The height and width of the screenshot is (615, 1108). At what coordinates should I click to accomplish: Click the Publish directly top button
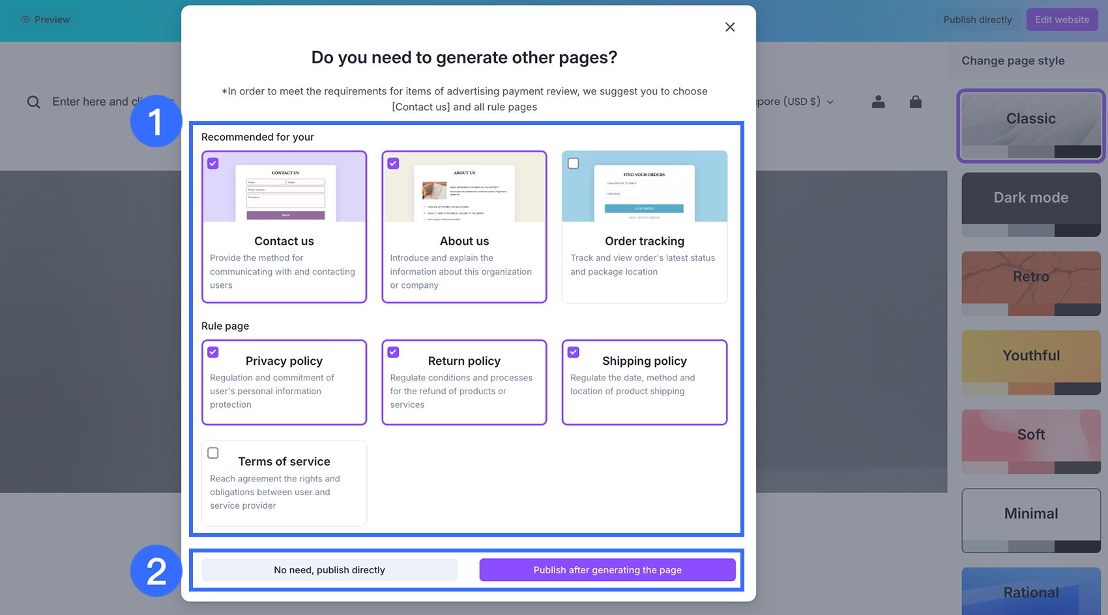(x=978, y=20)
